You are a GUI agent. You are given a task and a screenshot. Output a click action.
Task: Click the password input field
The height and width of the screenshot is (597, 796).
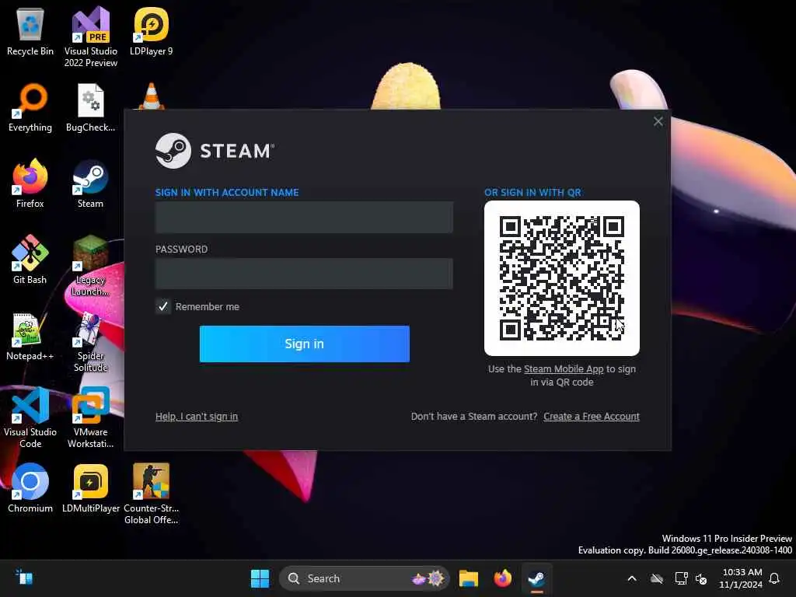click(304, 274)
